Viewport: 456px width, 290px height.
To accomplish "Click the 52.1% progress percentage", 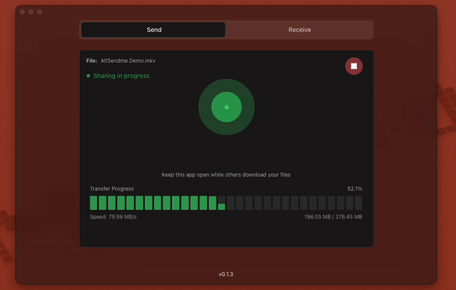I will [355, 189].
